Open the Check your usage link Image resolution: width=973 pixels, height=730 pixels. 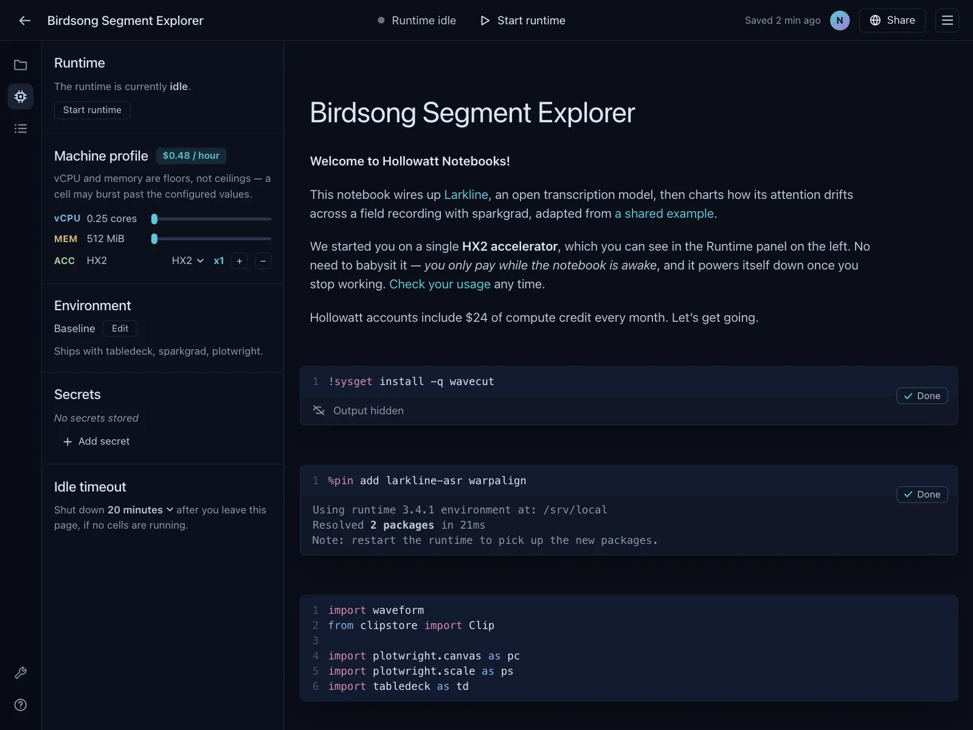point(440,284)
